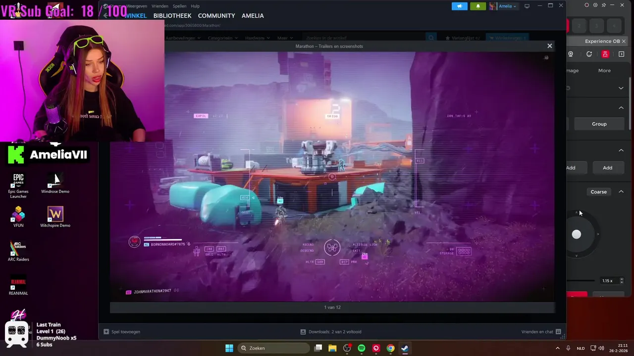The height and width of the screenshot is (356, 634).
Task: Close the Experience OB tab
Action: pos(624,42)
